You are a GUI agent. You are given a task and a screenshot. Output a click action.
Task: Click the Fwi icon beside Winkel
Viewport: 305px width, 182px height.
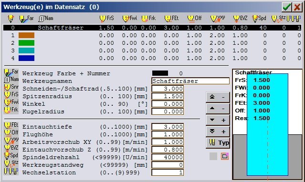[x=11, y=102]
